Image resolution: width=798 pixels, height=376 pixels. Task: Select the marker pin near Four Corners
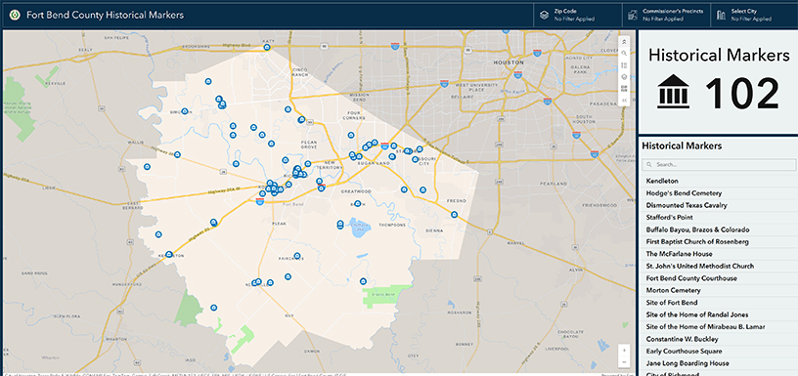[x=351, y=135]
